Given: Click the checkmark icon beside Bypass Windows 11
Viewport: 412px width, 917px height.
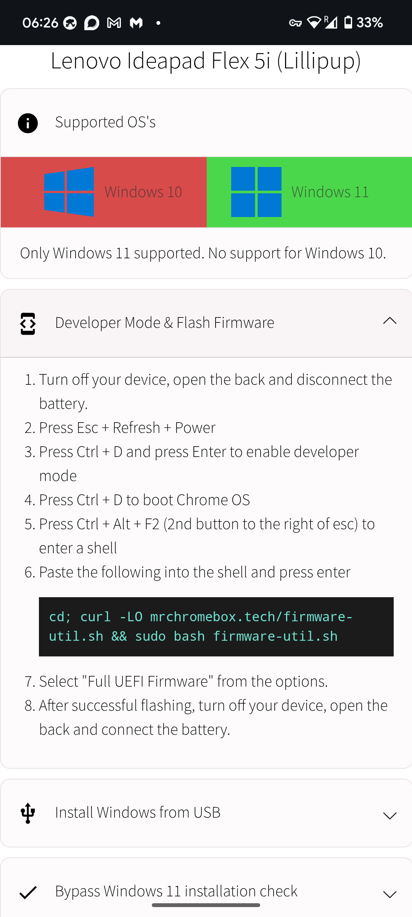Looking at the screenshot, I should (28, 892).
